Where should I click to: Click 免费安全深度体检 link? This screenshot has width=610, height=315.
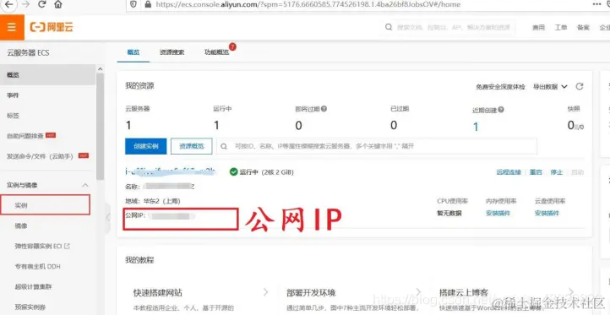point(500,87)
